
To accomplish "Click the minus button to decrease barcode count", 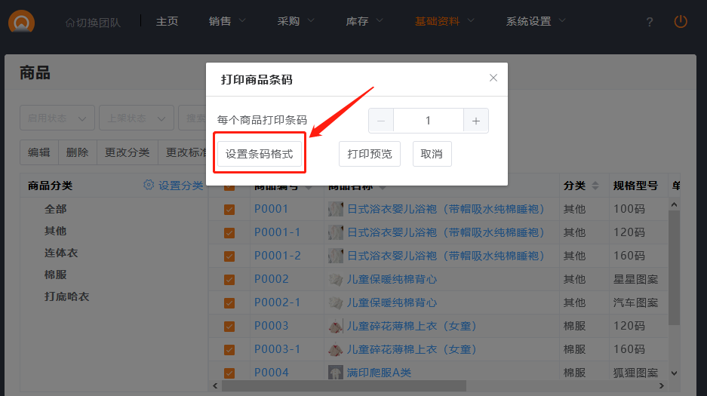I will pos(381,121).
